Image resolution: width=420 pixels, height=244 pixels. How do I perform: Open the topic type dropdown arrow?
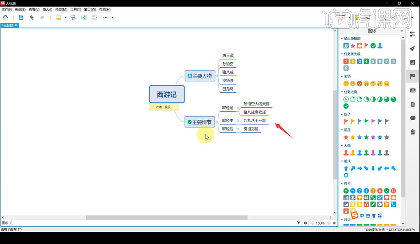66,18
